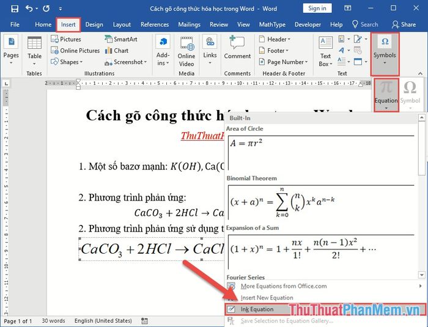
Task: Click the 30 words count
Action: click(x=53, y=321)
